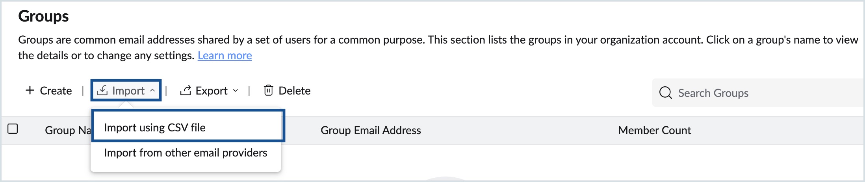Click the Create button label
Viewport: 865px width, 182px height.
pos(56,91)
